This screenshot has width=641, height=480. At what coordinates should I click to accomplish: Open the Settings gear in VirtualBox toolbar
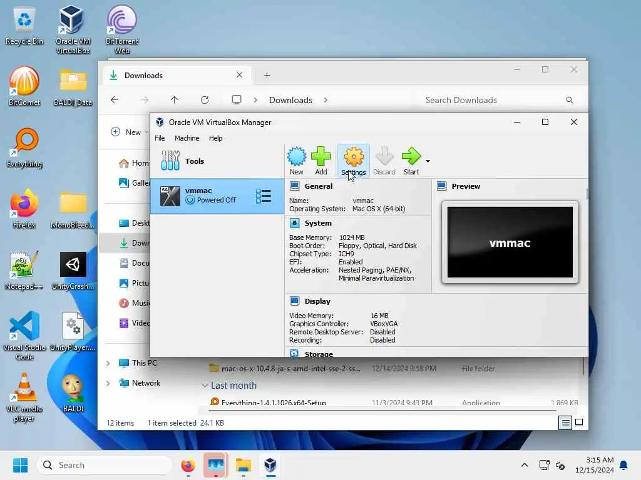point(354,161)
